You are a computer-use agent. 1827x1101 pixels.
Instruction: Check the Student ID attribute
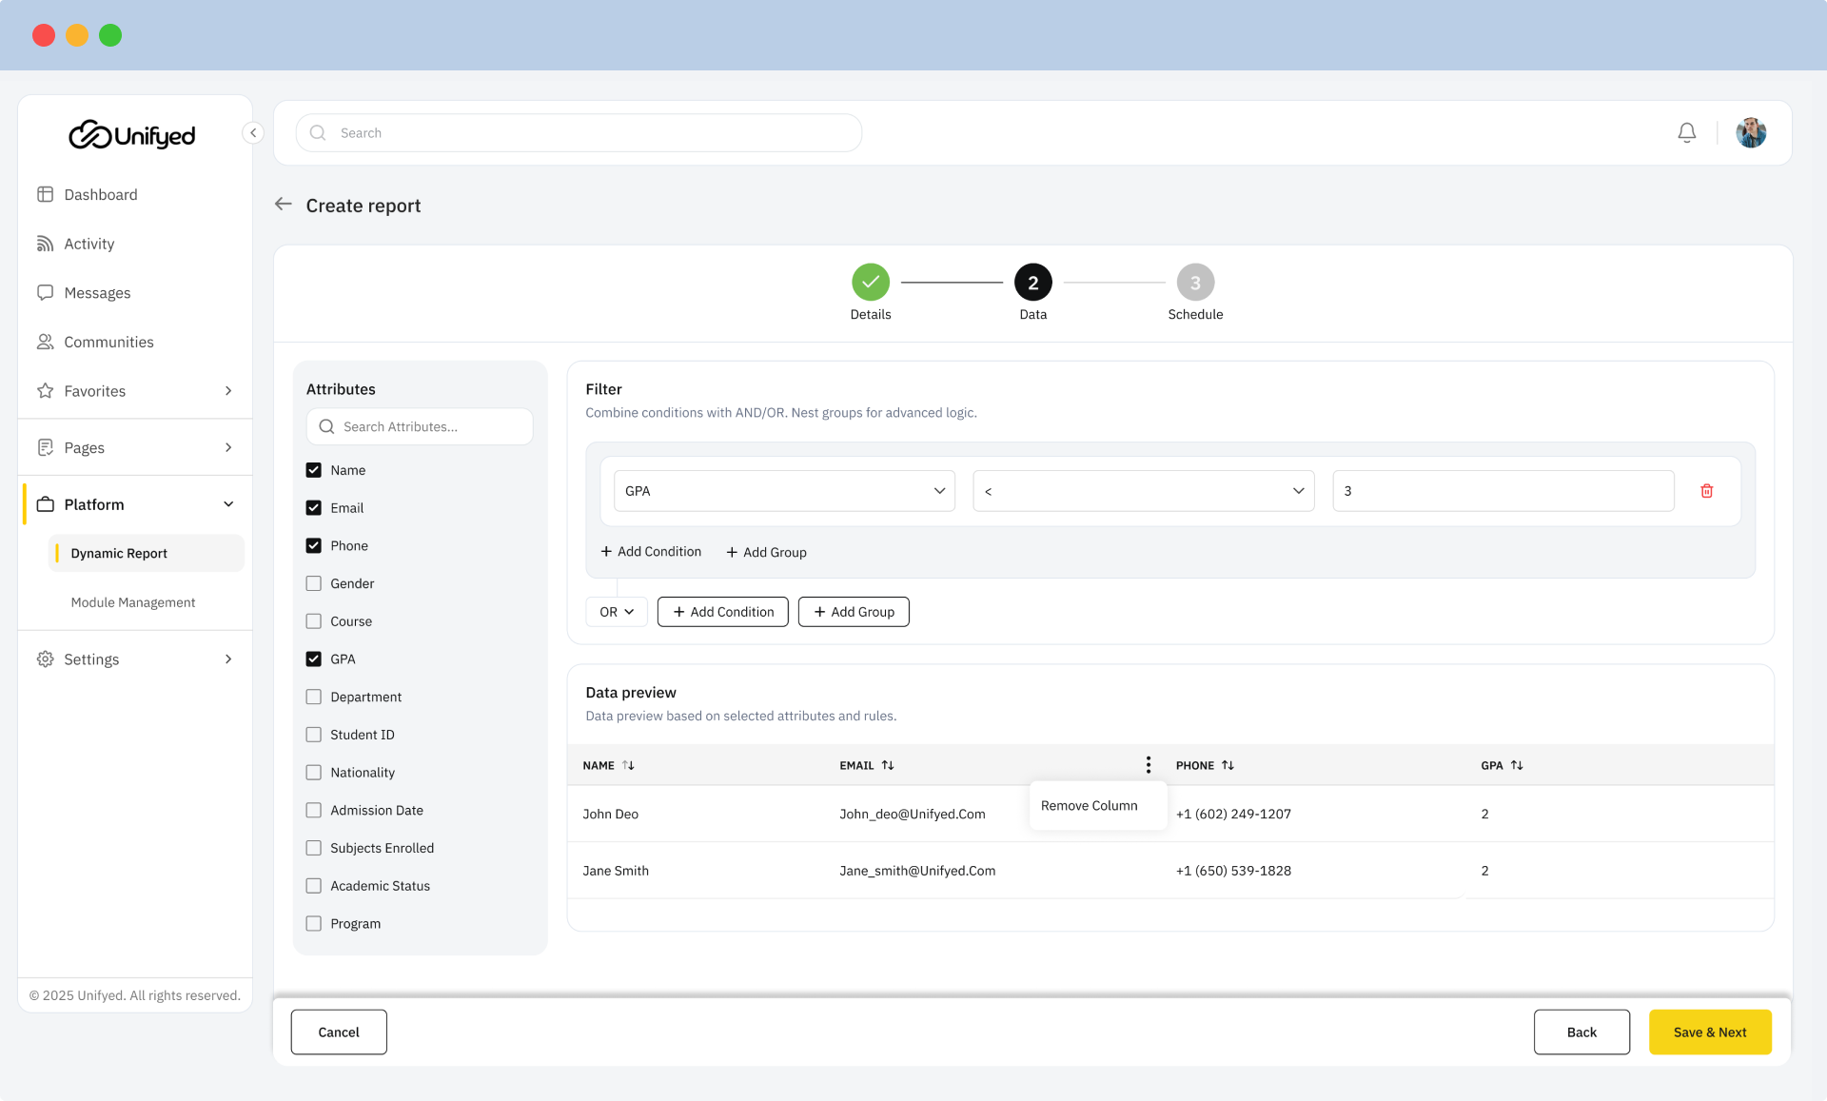coord(314,735)
